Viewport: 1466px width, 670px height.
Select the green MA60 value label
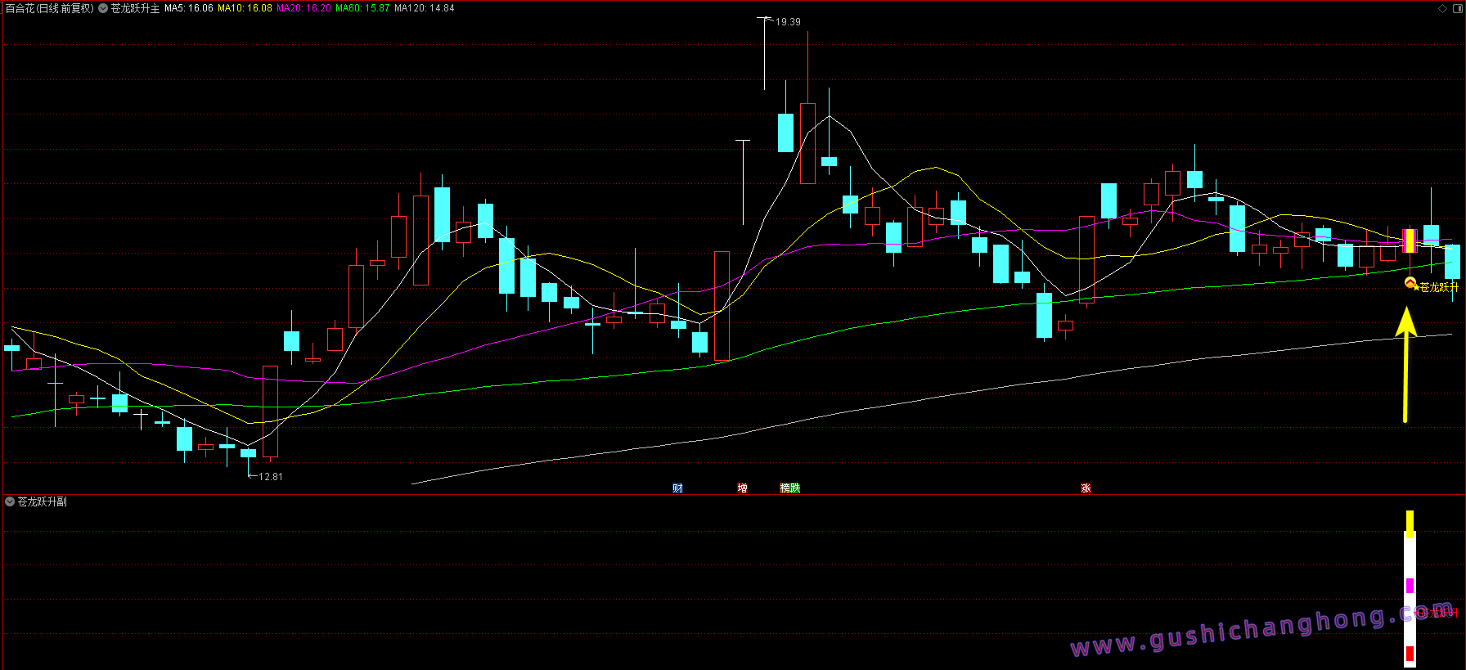[362, 8]
